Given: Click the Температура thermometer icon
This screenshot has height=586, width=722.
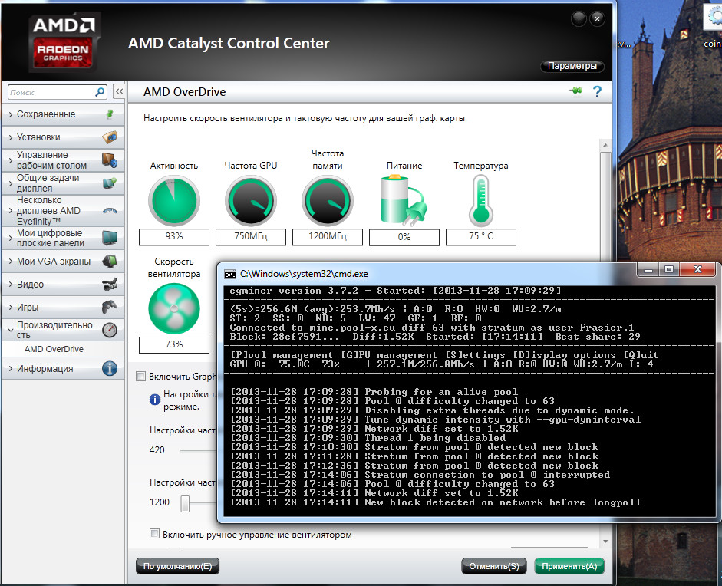Looking at the screenshot, I should click(x=481, y=201).
